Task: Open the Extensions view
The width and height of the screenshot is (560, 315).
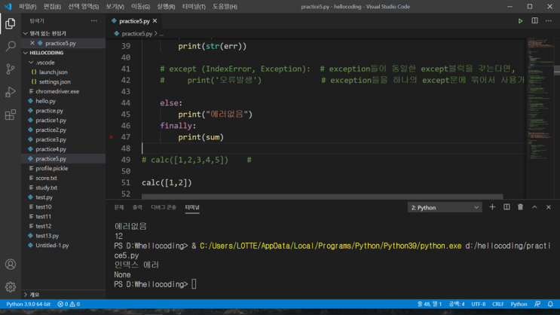Action: (x=11, y=115)
